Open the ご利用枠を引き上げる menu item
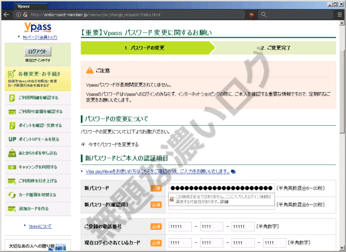Viewport: 346px width, 252px height. [x=38, y=181]
